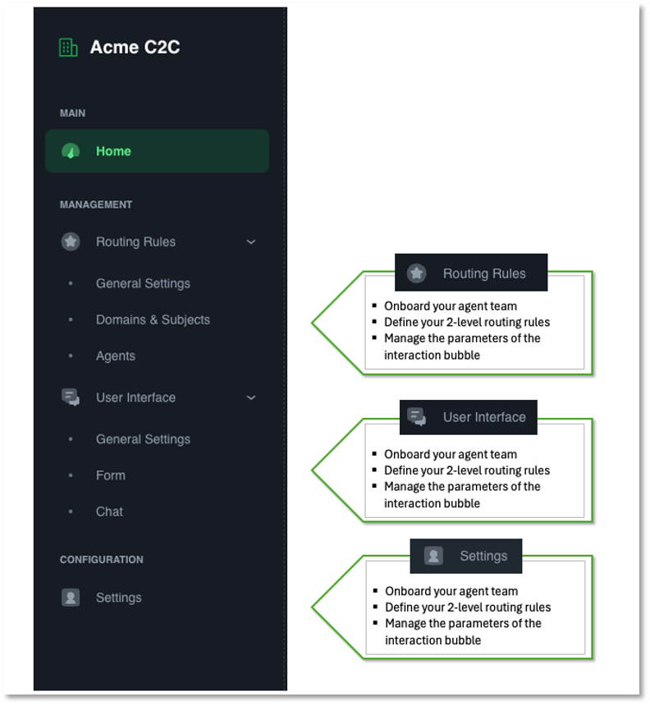
Task: Collapse the User Interface section using its chevron
Action: [251, 398]
